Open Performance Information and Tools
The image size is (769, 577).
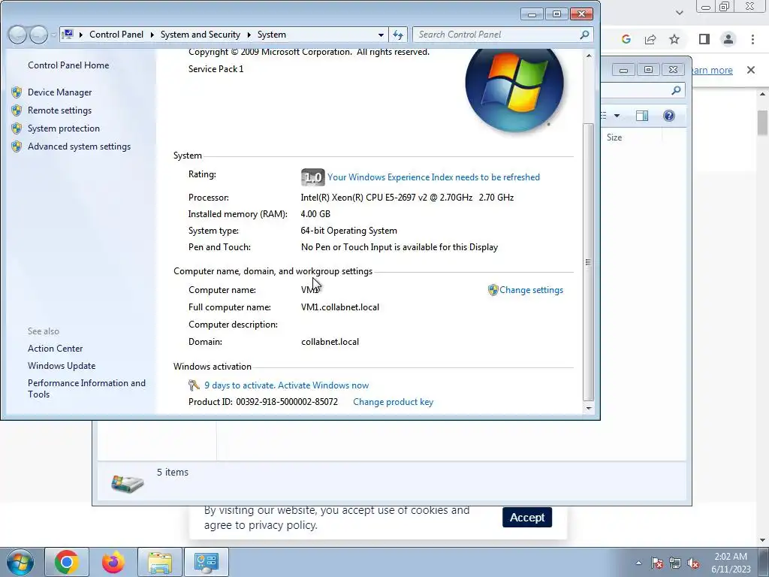86,388
